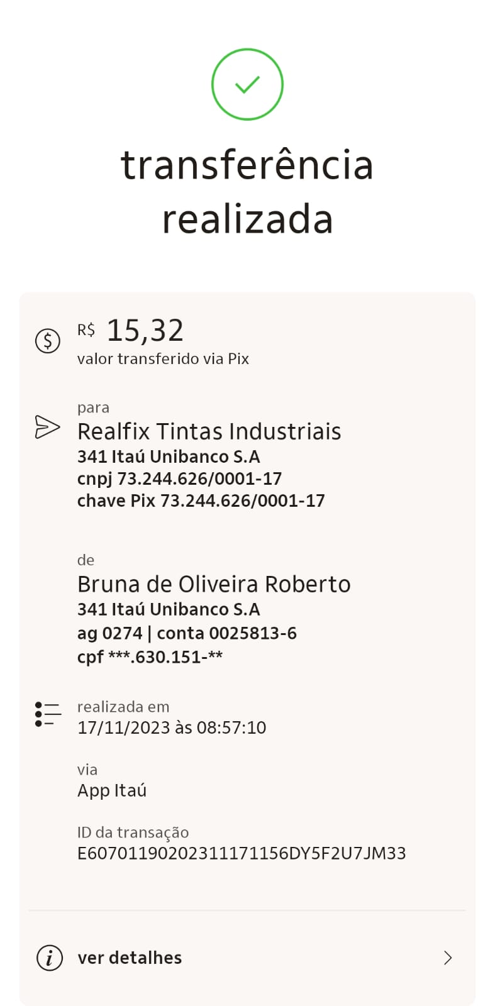Click the valor transferido via Pix label
This screenshot has width=495, height=1006.
click(x=163, y=359)
